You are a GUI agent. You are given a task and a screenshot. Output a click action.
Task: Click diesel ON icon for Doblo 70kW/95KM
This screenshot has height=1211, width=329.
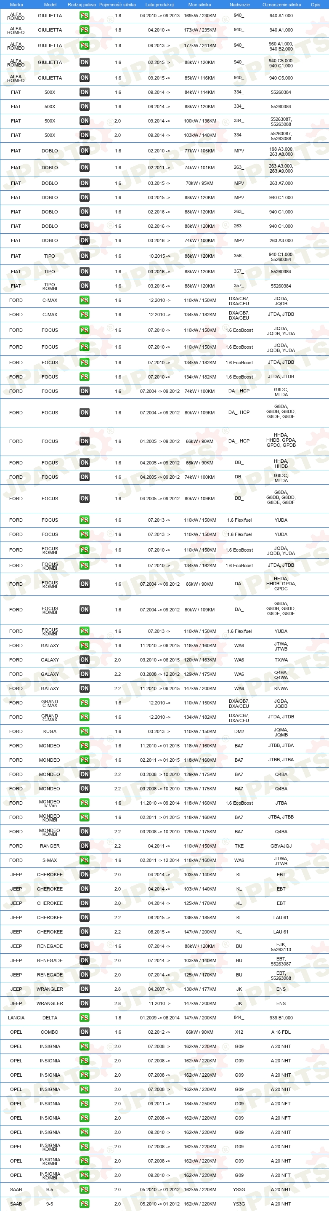pyautogui.click(x=85, y=183)
